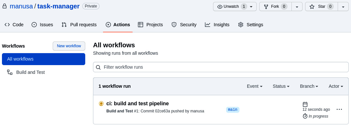Click the Fork count badge
This screenshot has width=351, height=126.
pos(284,6)
